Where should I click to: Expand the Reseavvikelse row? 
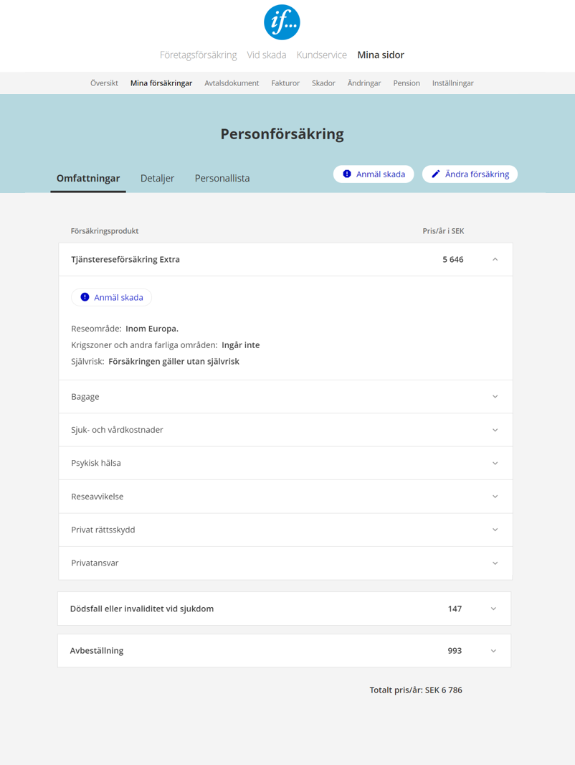pyautogui.click(x=495, y=497)
